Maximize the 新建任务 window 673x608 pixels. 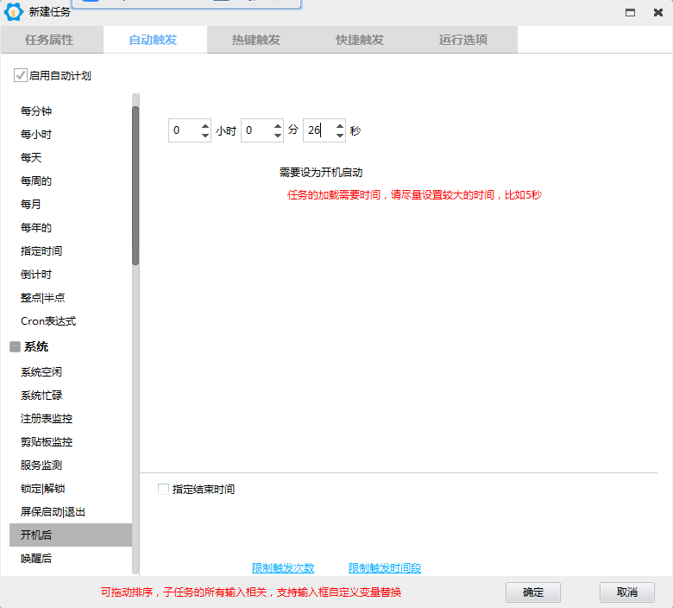(631, 12)
